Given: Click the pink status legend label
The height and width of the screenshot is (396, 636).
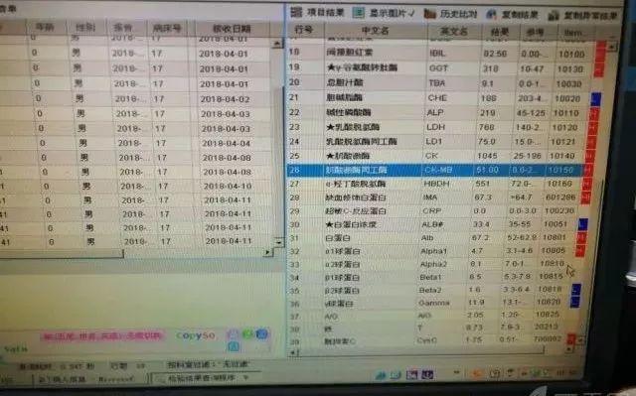Looking at the screenshot, I should [102, 336].
